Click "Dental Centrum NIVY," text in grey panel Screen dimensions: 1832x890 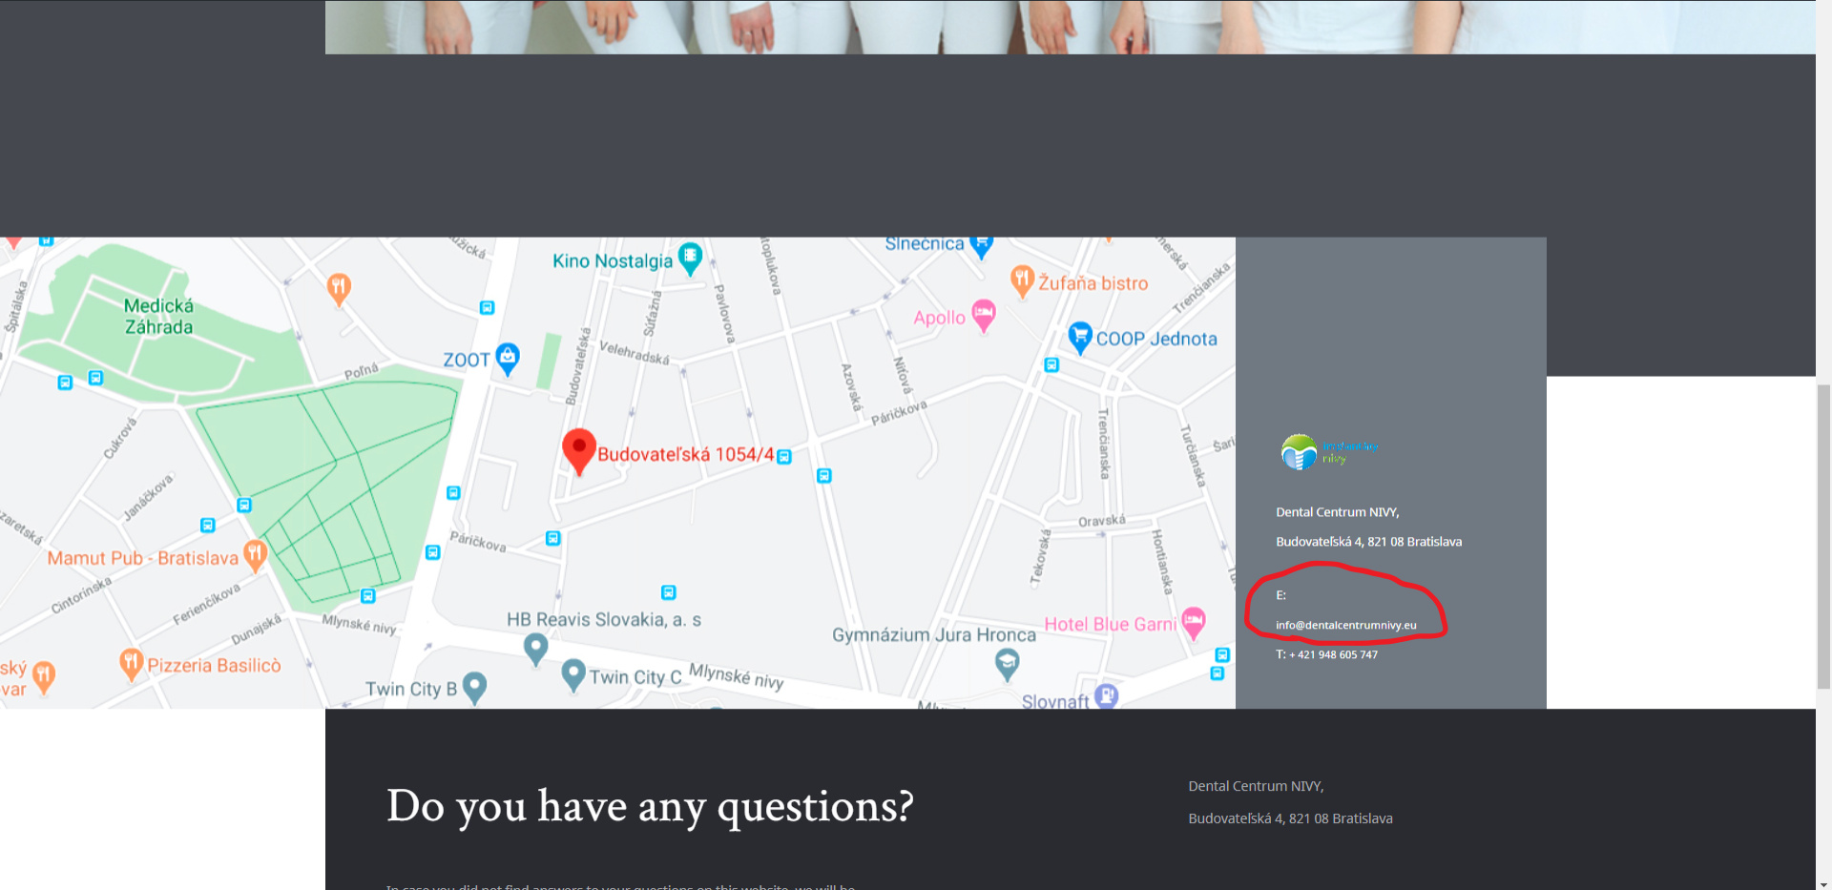coord(1338,512)
